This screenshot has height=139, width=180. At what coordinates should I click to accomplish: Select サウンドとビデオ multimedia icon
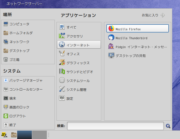pyautogui.click(x=62, y=71)
